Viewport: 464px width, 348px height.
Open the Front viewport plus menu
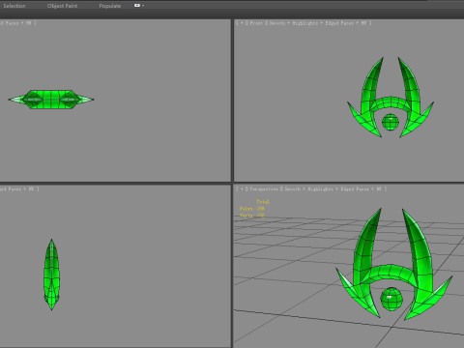[x=242, y=23]
